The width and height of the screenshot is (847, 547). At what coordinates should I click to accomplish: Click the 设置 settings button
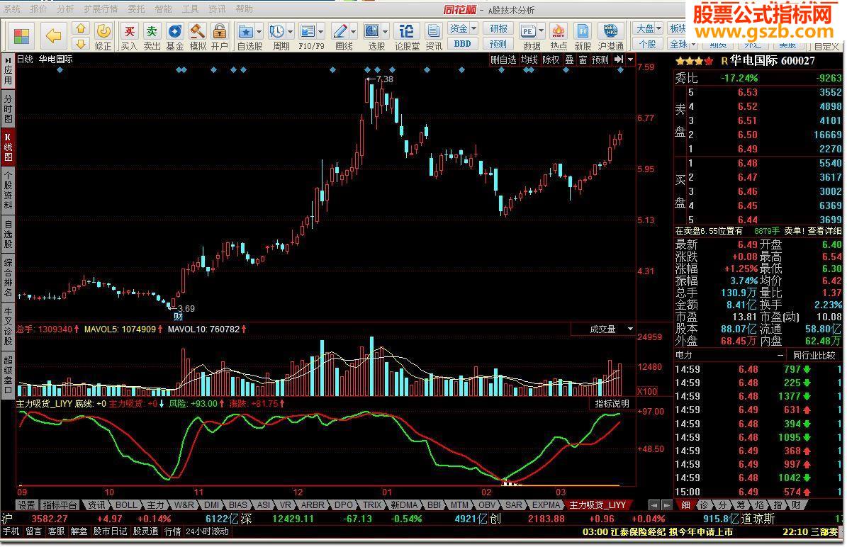coord(26,505)
